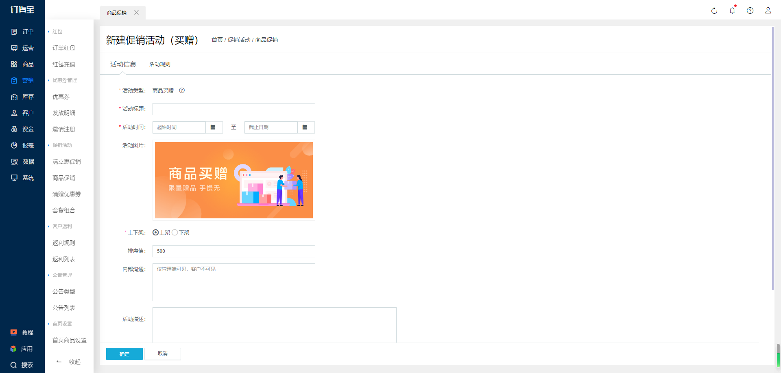781x373 pixels.
Task: Open 搜索 at sidebar bottom
Action: (x=22, y=365)
